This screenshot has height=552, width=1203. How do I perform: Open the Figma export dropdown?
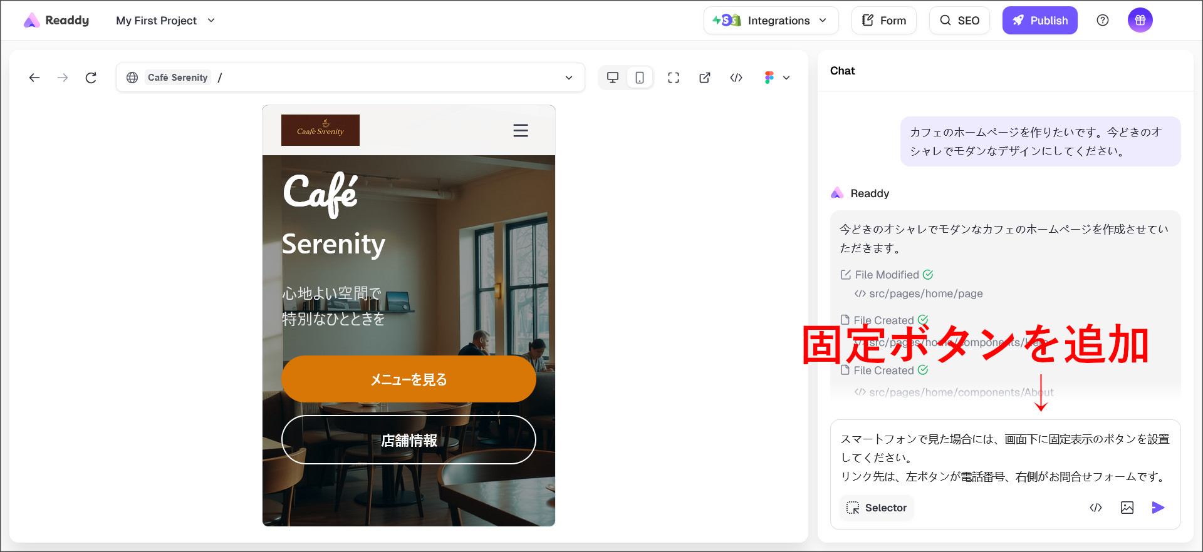(x=777, y=78)
